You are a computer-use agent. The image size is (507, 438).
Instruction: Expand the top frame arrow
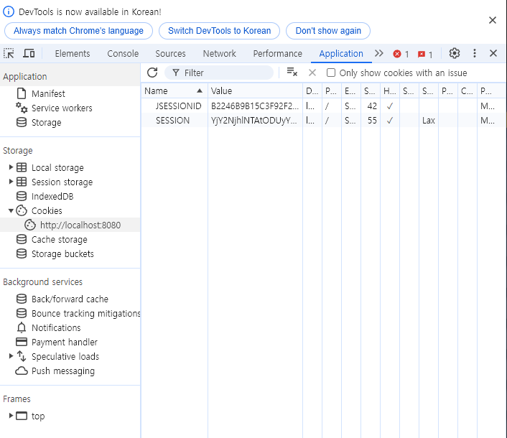(x=11, y=415)
